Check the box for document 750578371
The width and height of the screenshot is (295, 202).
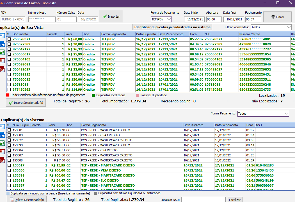click(x=9, y=39)
